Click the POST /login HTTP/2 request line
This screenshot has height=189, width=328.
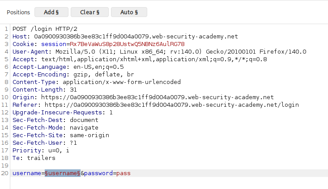[x=45, y=29]
